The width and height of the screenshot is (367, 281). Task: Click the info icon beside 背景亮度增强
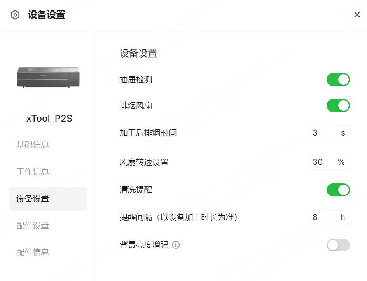[x=176, y=245]
